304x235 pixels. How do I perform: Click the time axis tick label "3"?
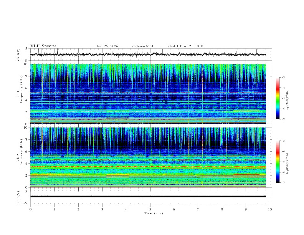(102, 209)
